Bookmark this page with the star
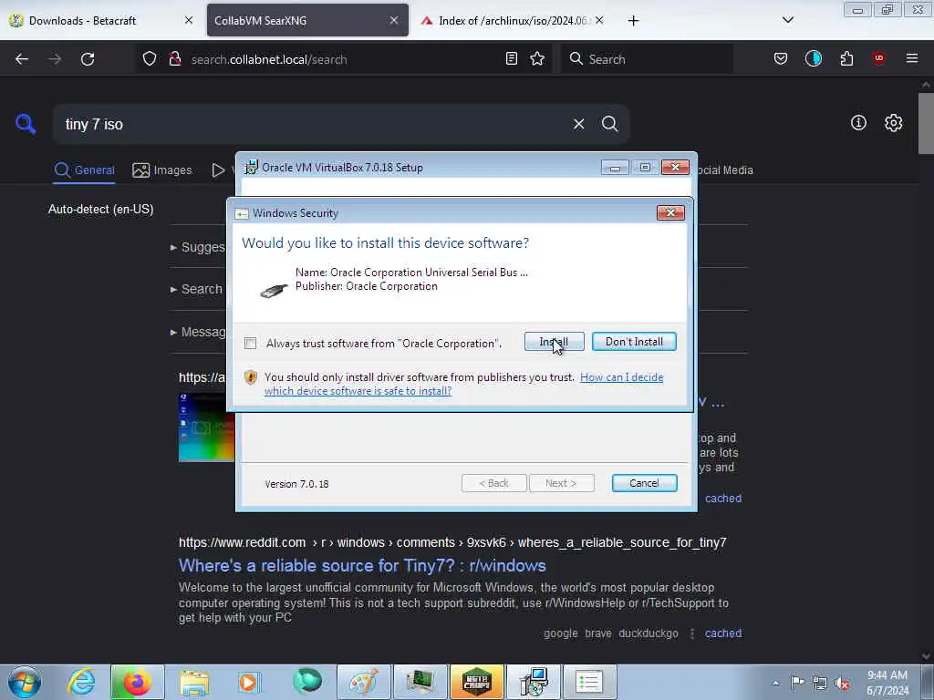 (x=537, y=59)
